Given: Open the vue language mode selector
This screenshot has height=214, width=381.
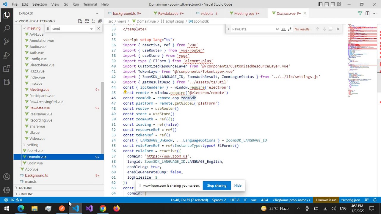Looking at the screenshot, I should coord(254,200).
